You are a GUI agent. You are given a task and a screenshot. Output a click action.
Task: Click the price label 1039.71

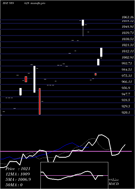[x=128, y=33]
